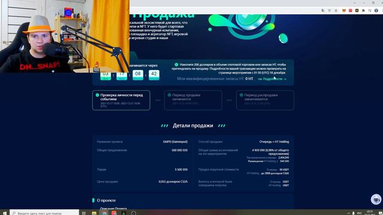Click the '5 500 000' circulation value
Image resolution: width=383 pixels, height=215 pixels.
181,170
